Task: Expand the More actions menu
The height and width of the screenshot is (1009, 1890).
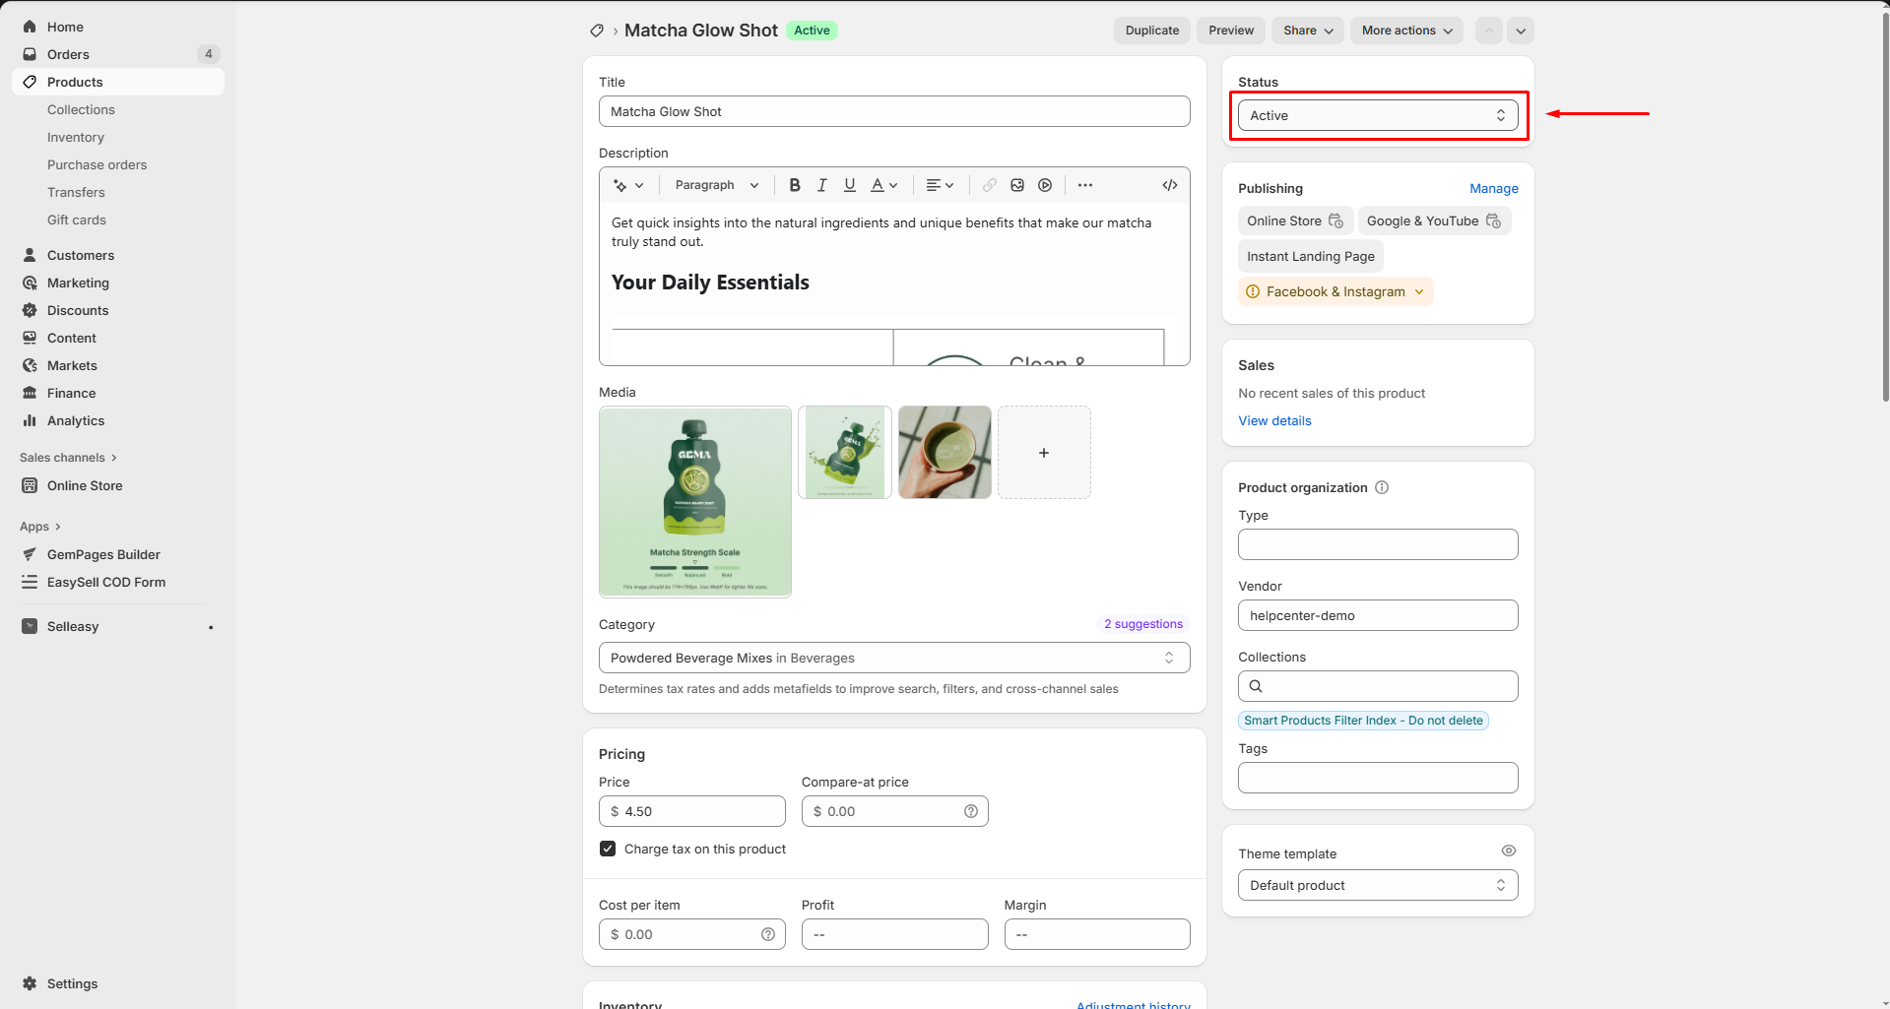Action: [1405, 31]
